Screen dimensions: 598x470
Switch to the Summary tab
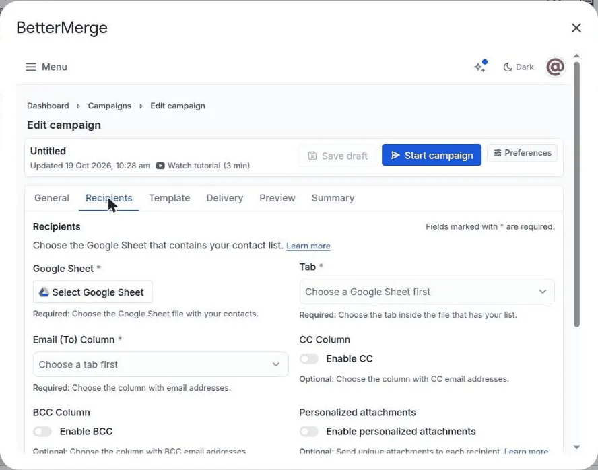point(333,198)
